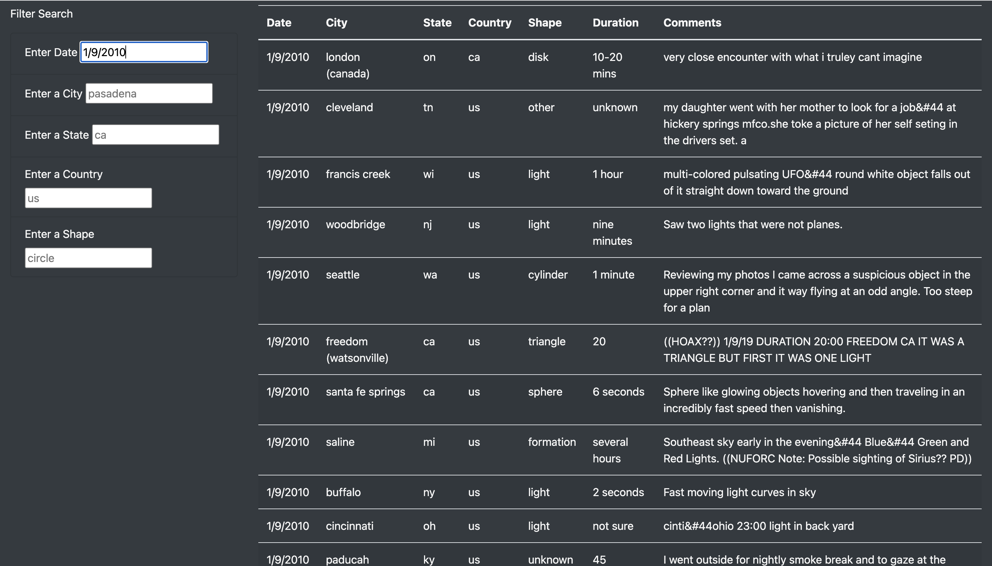This screenshot has width=992, height=566.
Task: Click the Date column header
Action: [279, 22]
